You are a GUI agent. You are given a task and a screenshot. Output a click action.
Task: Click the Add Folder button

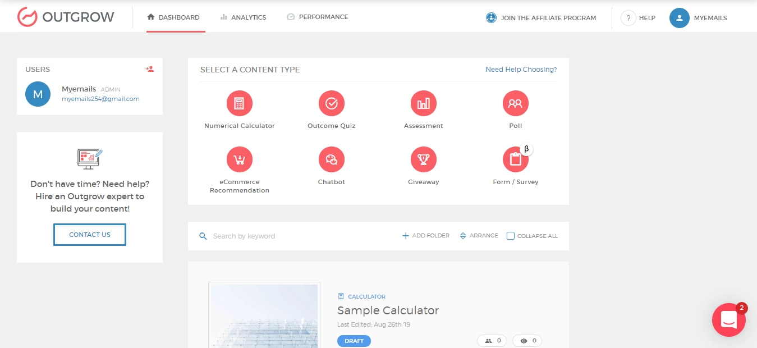click(x=426, y=236)
